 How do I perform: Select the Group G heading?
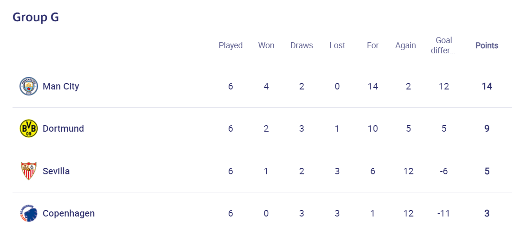[36, 17]
